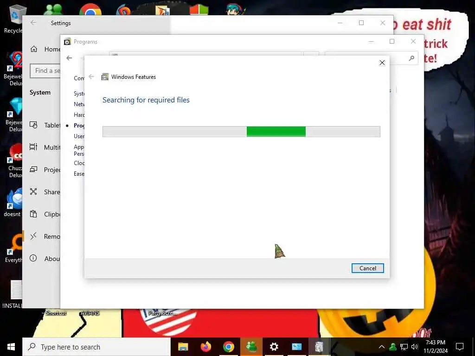This screenshot has height=356, width=475.
Task: Select the Thunderbird 'doesnt' desktop shortcut
Action: click(13, 203)
